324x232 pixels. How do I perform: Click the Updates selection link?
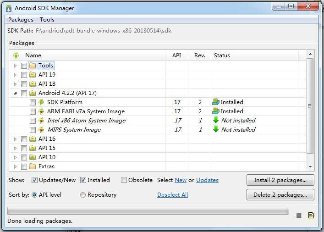point(207,180)
